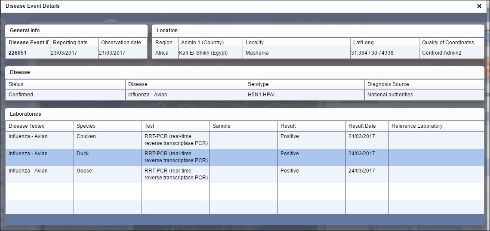Click the Locality value Masharka
Image resolution: width=490 pixels, height=231 pixels.
pyautogui.click(x=296, y=53)
